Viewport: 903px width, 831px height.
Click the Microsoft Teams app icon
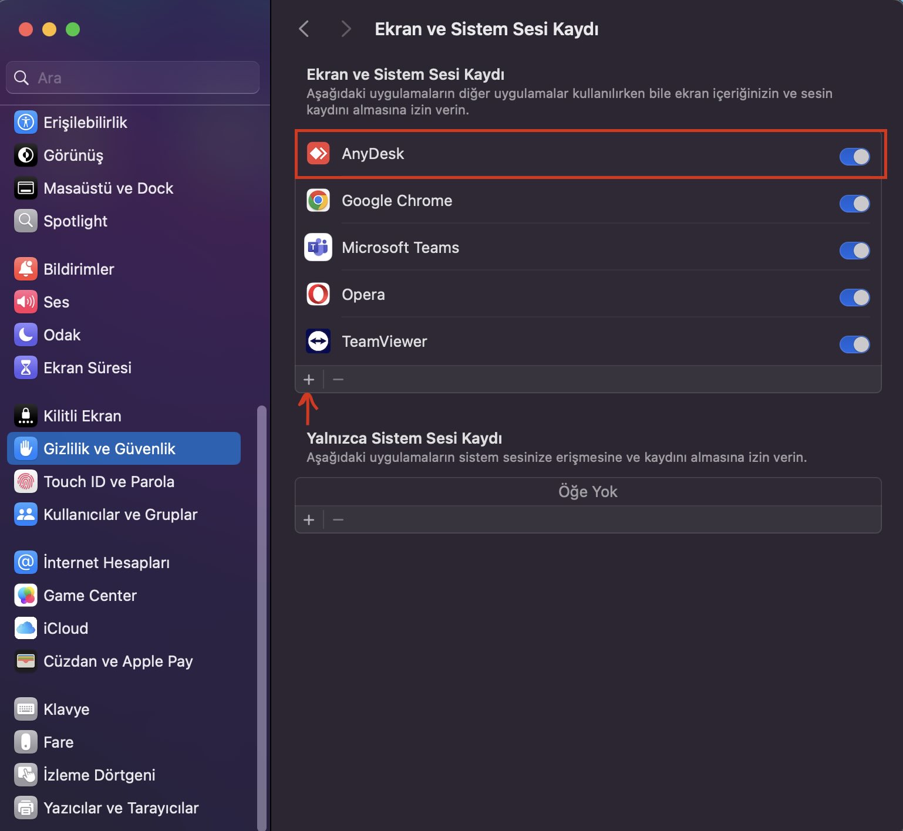coord(318,248)
